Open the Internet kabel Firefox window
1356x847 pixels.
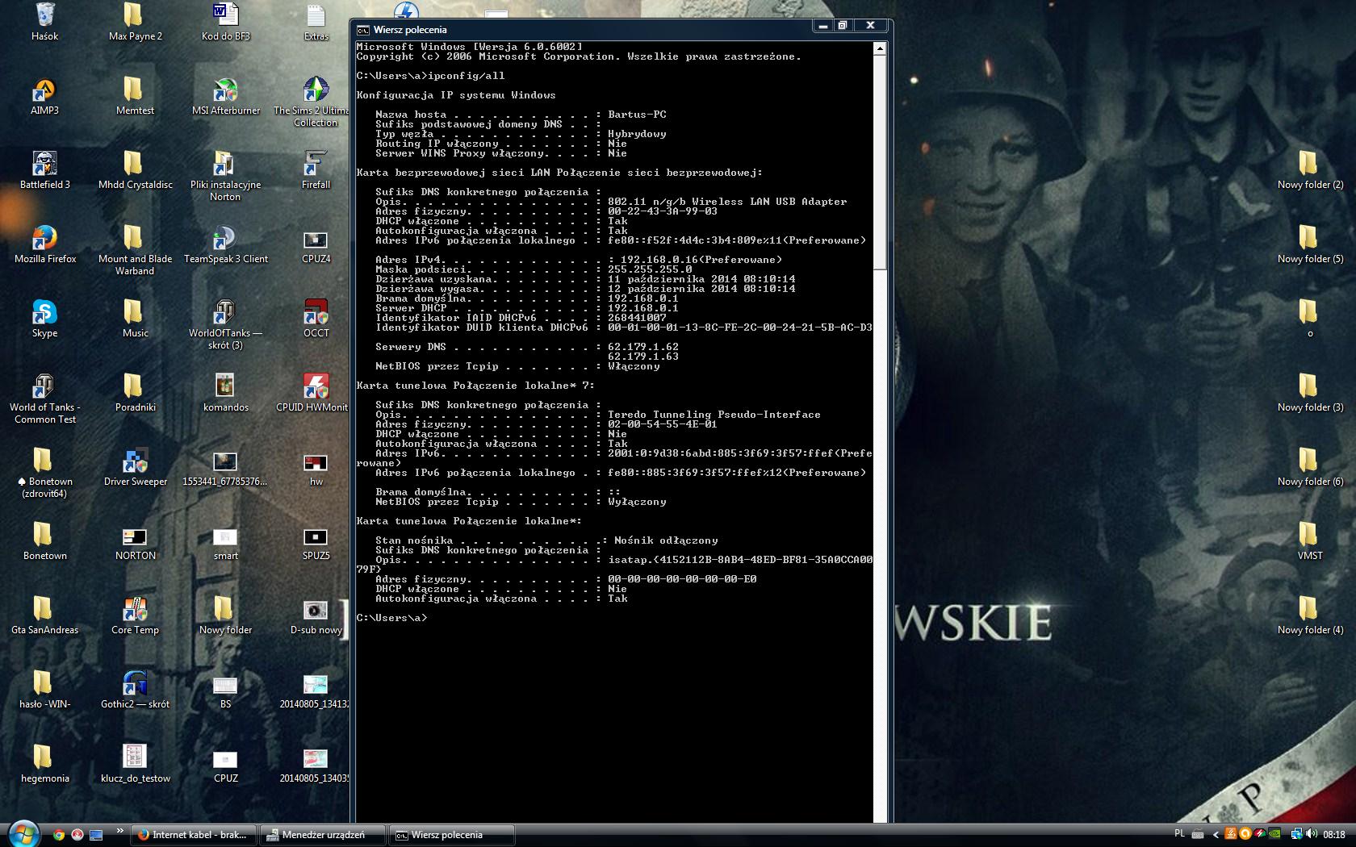194,835
